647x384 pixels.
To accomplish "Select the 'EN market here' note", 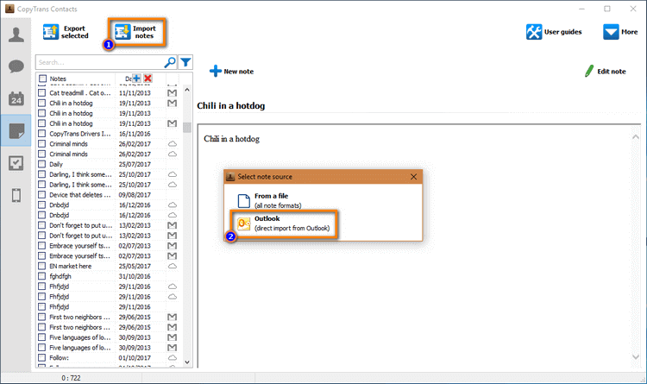I will [71, 266].
